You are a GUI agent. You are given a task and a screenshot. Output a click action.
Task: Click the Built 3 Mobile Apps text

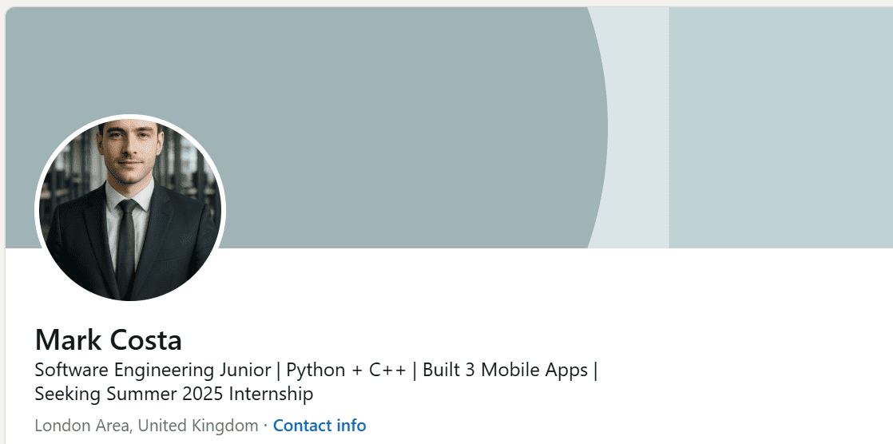coord(505,371)
